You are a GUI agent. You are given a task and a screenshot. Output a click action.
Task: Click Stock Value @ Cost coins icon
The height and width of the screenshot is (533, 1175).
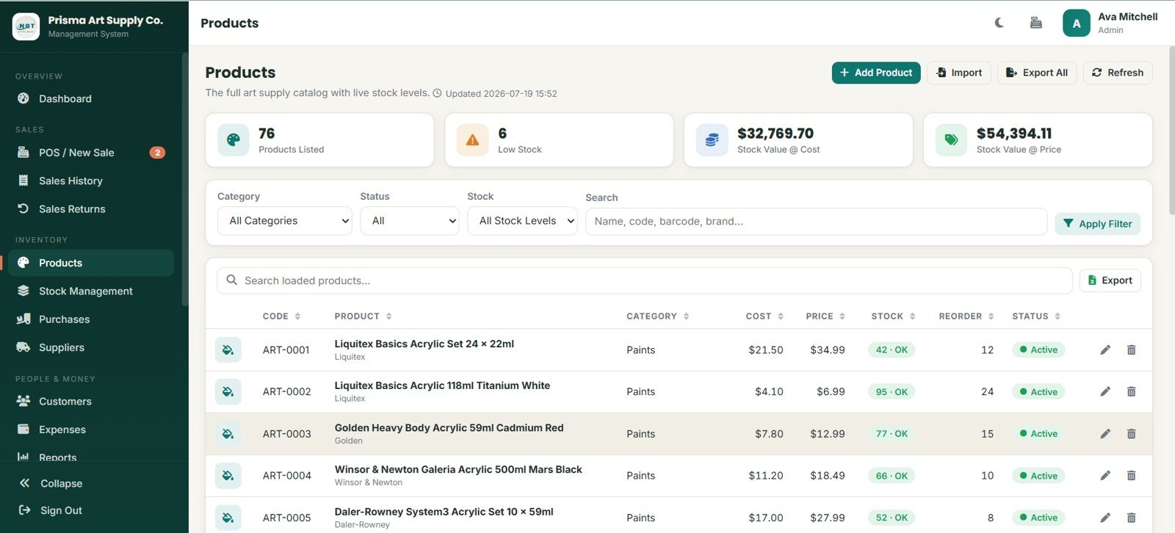[712, 140]
